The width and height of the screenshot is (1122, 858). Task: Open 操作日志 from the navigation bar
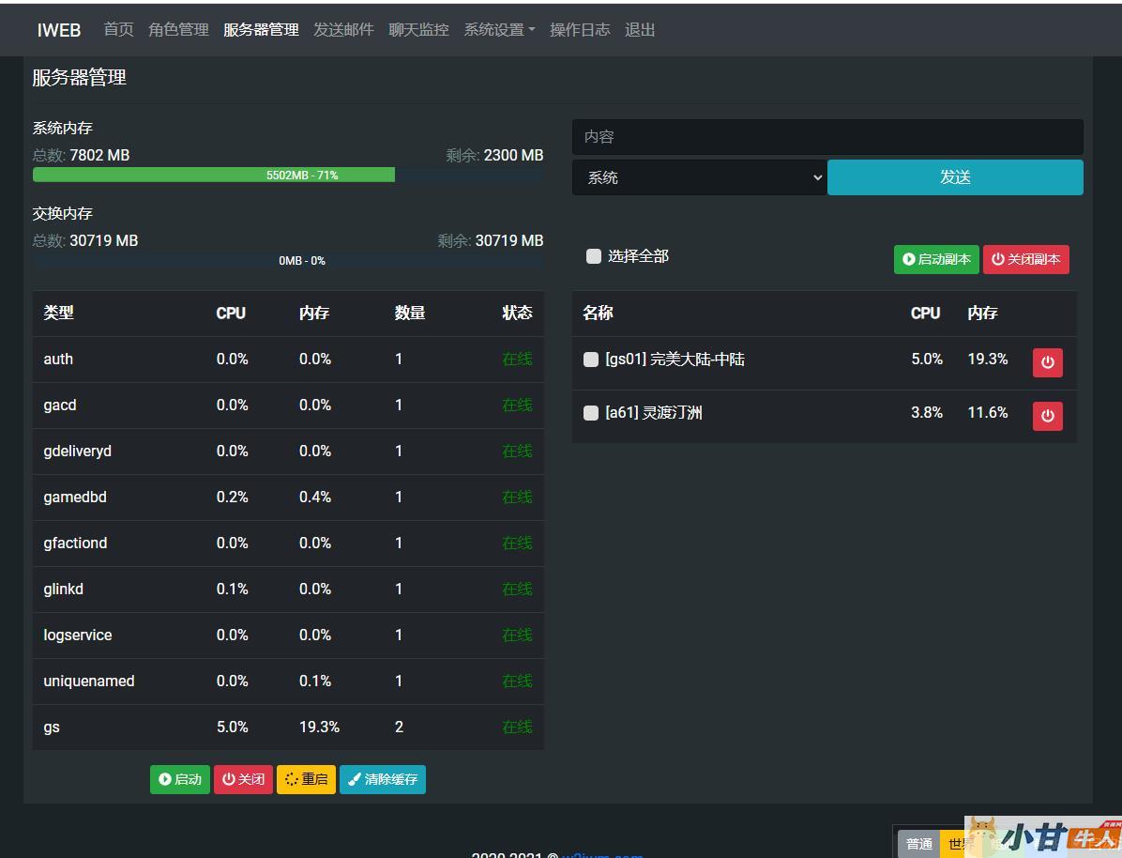pos(580,30)
